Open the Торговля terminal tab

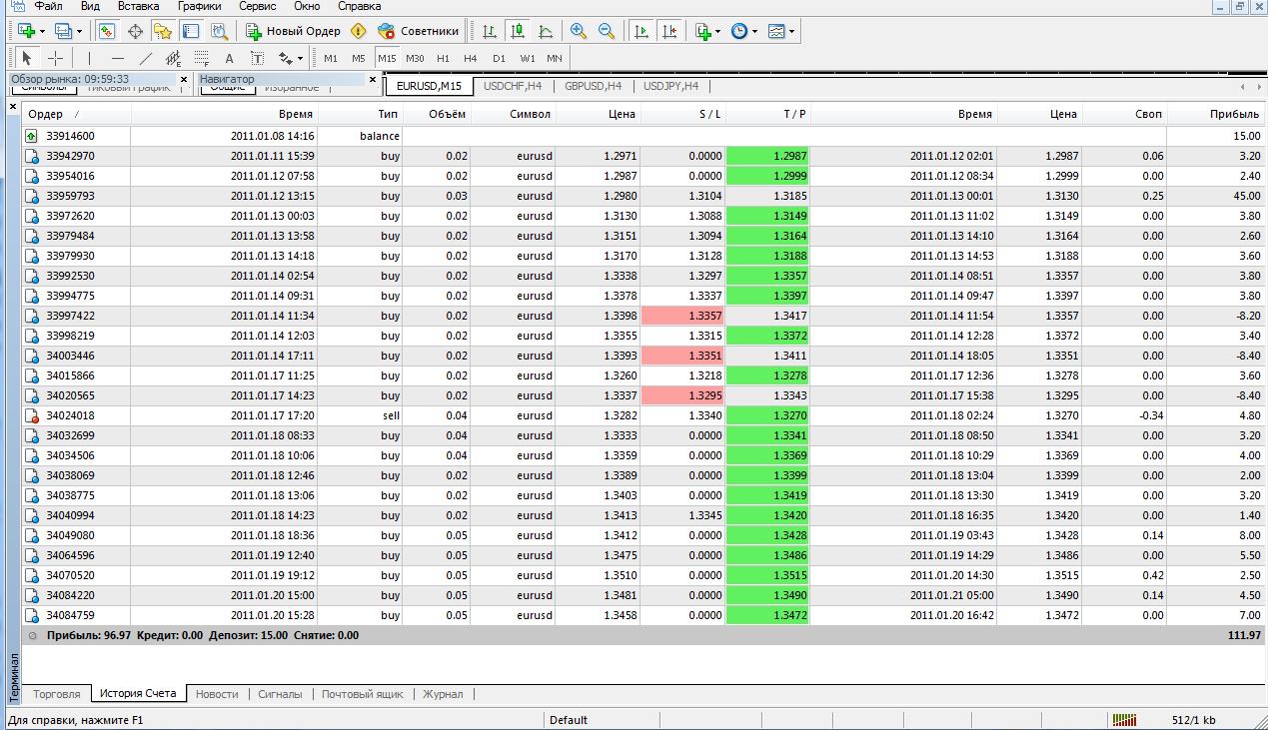tap(57, 693)
